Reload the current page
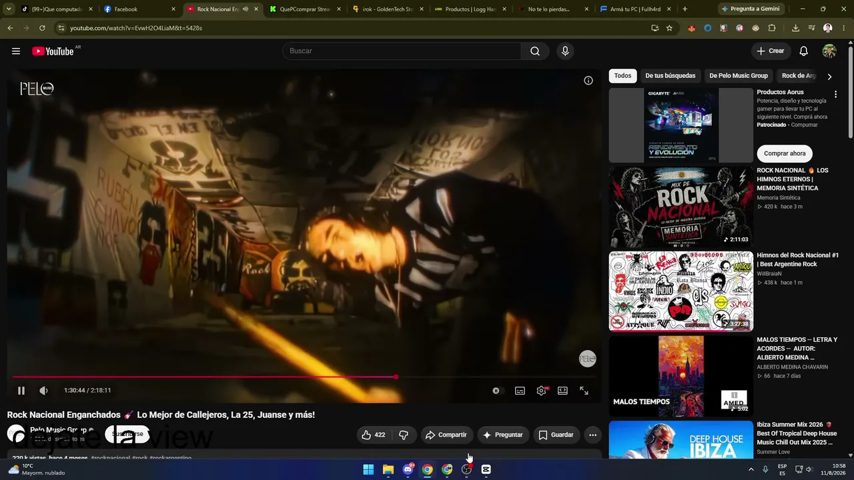This screenshot has height=480, width=854. (x=42, y=28)
